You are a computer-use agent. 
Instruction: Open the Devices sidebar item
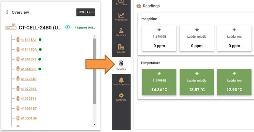121,65
